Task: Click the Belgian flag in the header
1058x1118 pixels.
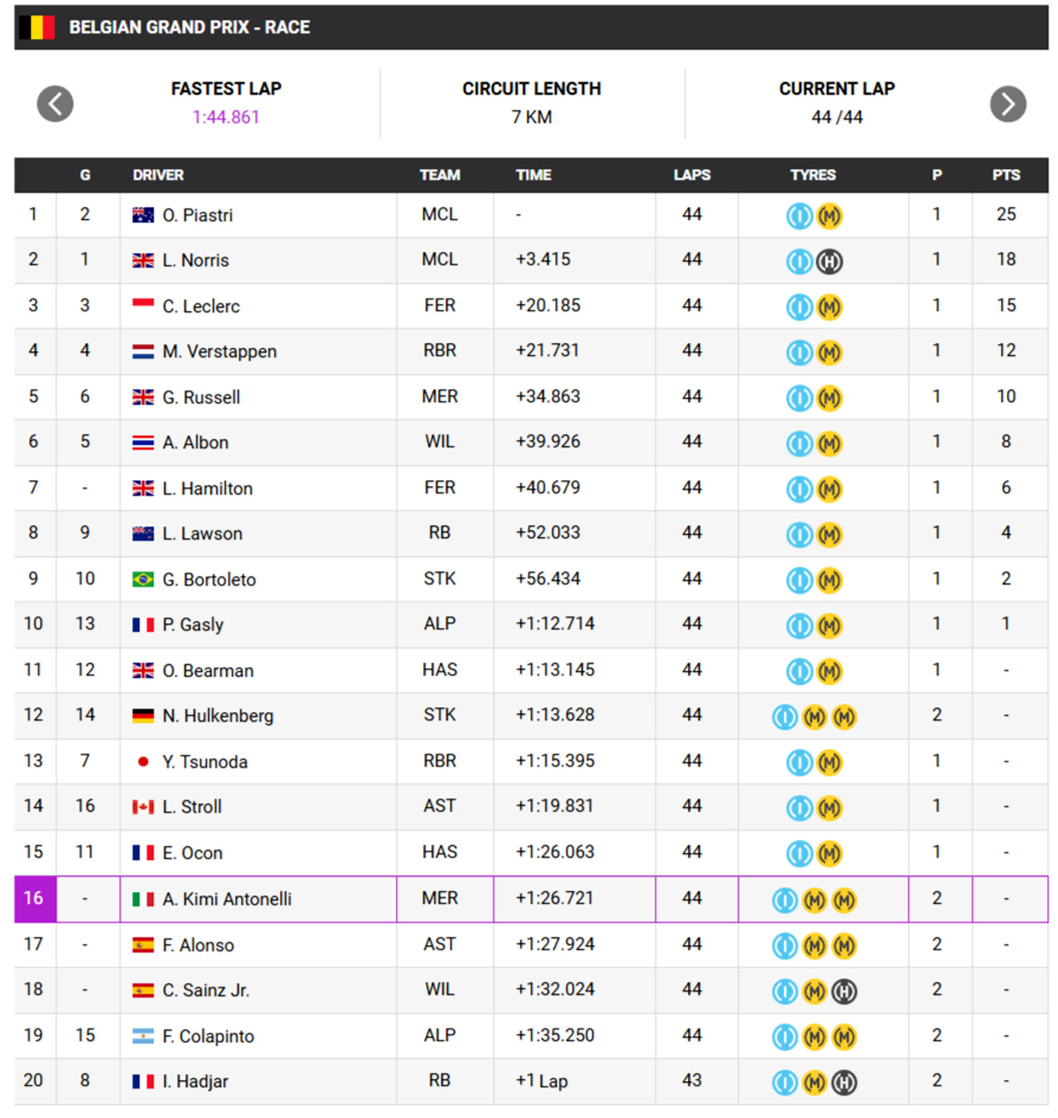Action: pyautogui.click(x=36, y=27)
